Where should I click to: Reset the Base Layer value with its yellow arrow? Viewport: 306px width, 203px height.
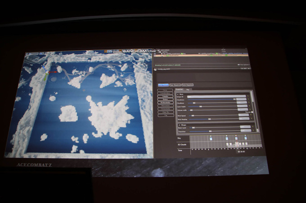(x=252, y=127)
